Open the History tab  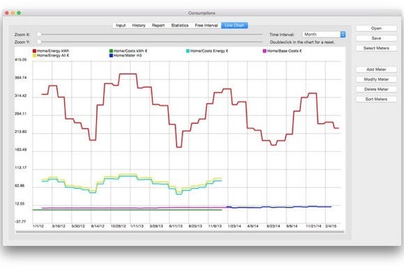139,25
